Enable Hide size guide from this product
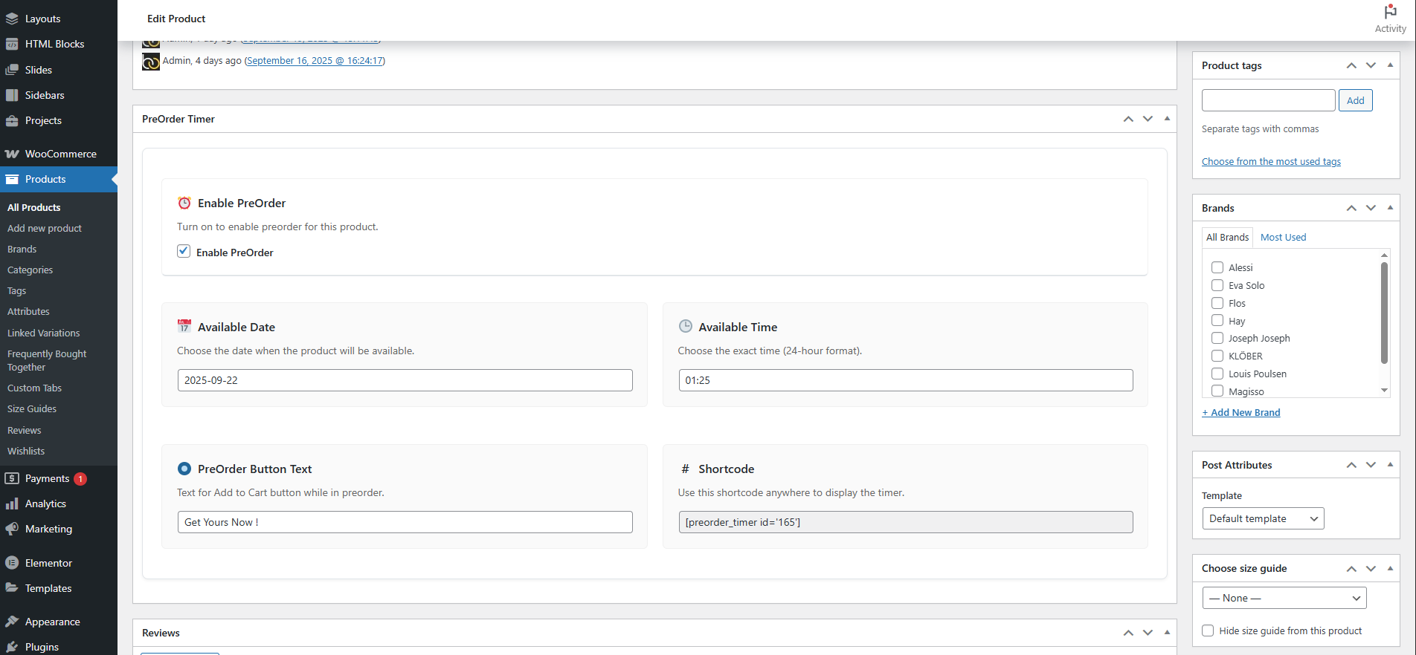 (1208, 630)
